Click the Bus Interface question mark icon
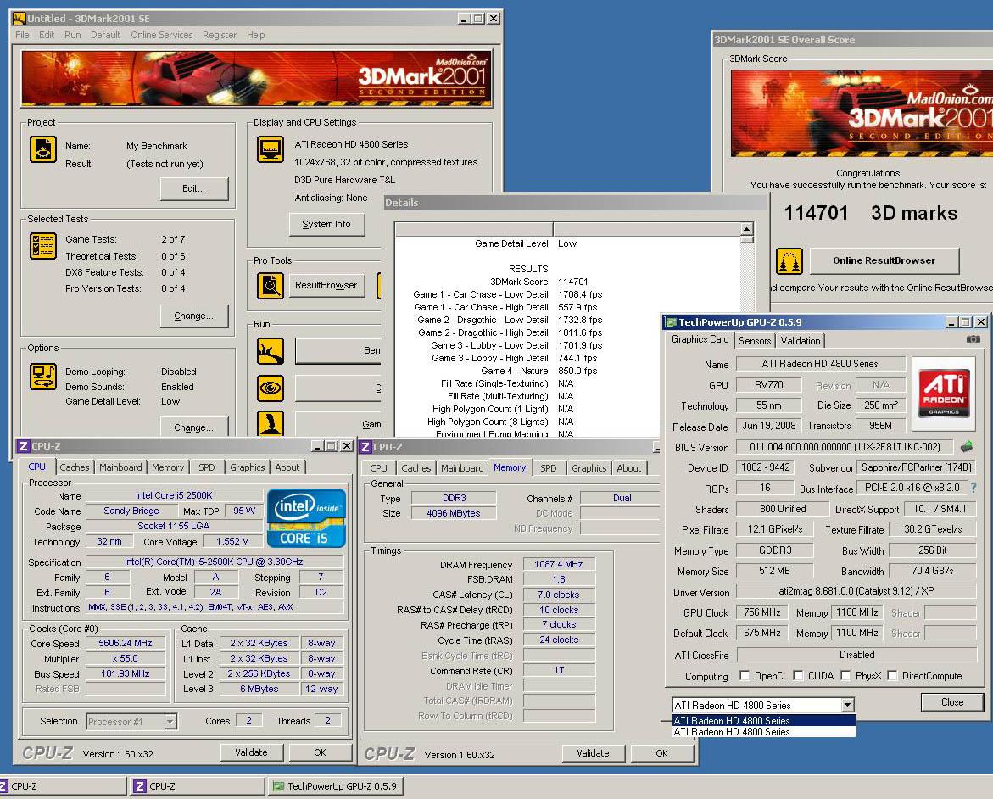 tap(973, 488)
